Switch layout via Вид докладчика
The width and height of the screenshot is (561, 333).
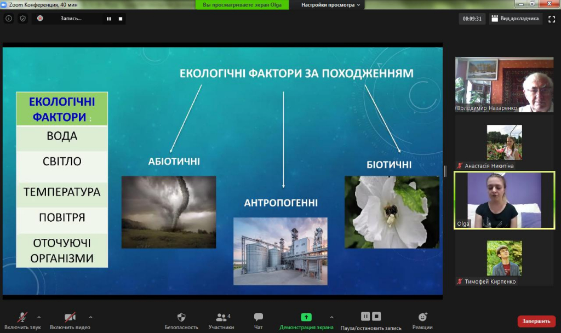click(x=515, y=19)
